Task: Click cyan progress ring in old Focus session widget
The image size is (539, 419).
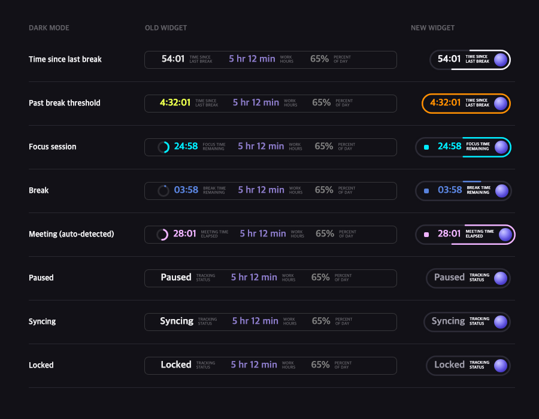Action: 163,147
